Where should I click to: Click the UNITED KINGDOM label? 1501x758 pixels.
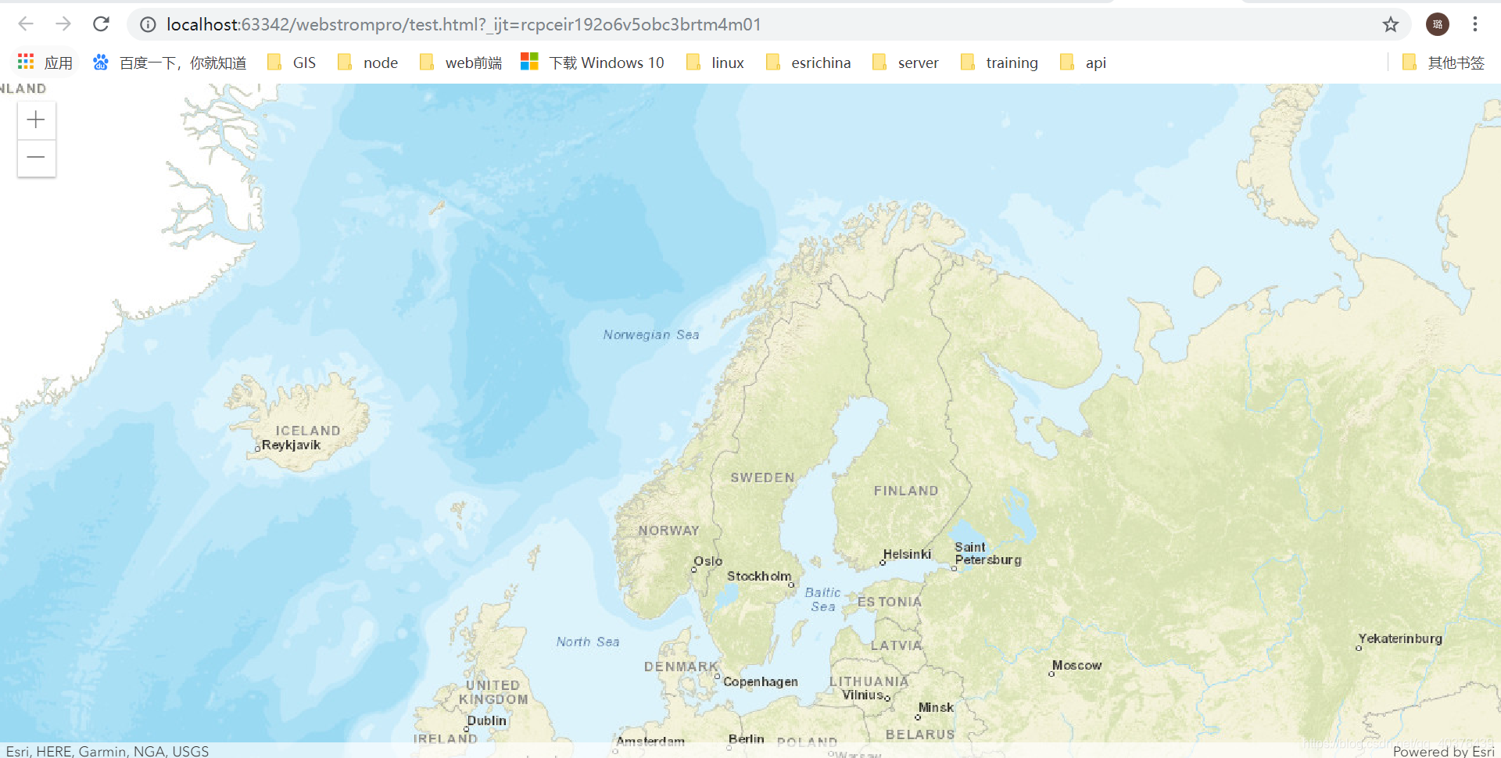click(x=493, y=692)
